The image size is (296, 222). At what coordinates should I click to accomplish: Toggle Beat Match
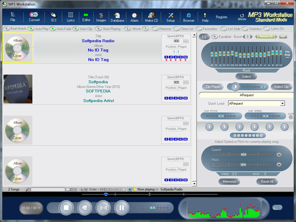[6, 29]
